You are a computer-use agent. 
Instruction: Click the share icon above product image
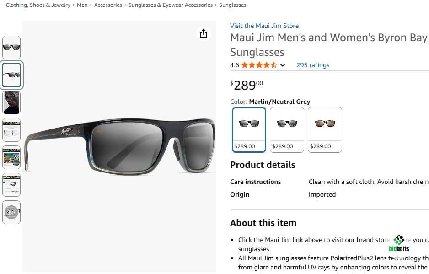tap(204, 34)
